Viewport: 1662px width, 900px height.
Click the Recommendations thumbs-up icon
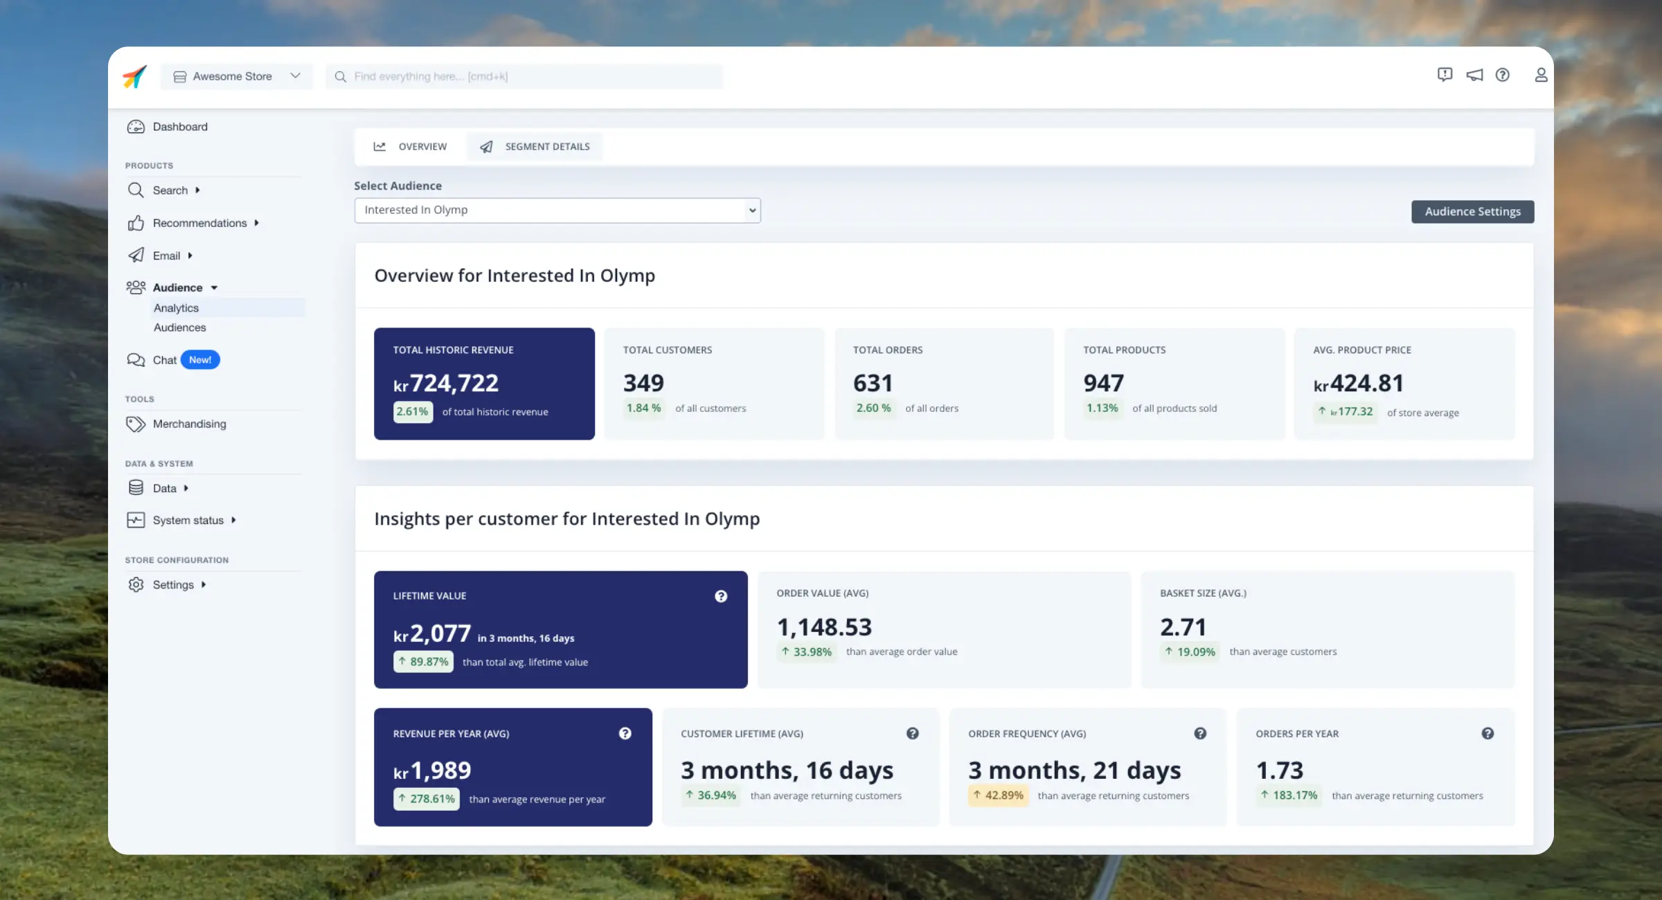pyautogui.click(x=136, y=223)
